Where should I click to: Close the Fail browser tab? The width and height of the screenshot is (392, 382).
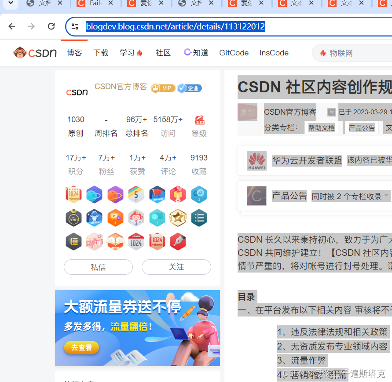pos(111,3)
